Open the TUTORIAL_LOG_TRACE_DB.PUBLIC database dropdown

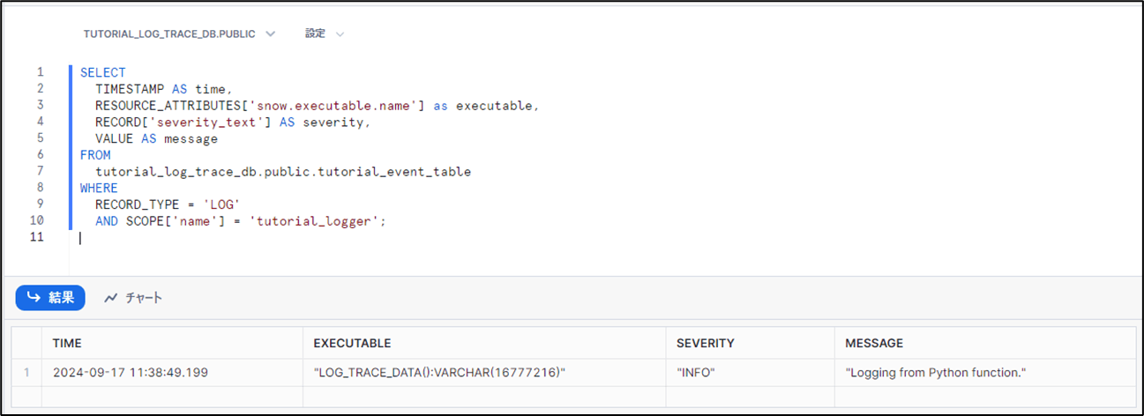(179, 33)
